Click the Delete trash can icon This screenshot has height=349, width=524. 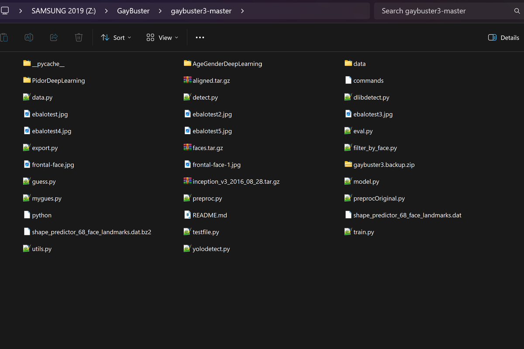click(79, 37)
